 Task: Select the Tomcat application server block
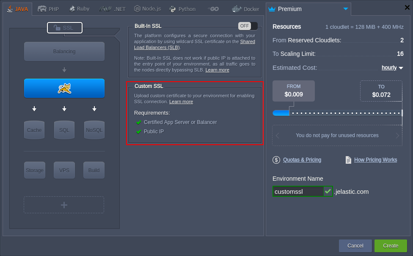point(64,88)
